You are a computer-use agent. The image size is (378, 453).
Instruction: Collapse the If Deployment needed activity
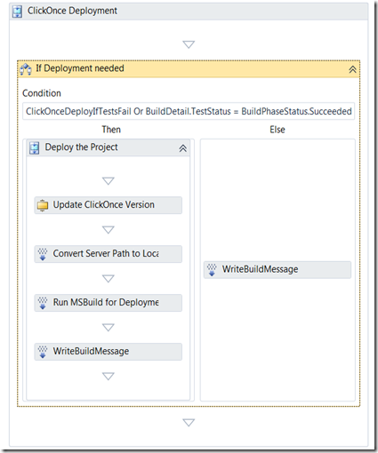point(352,69)
